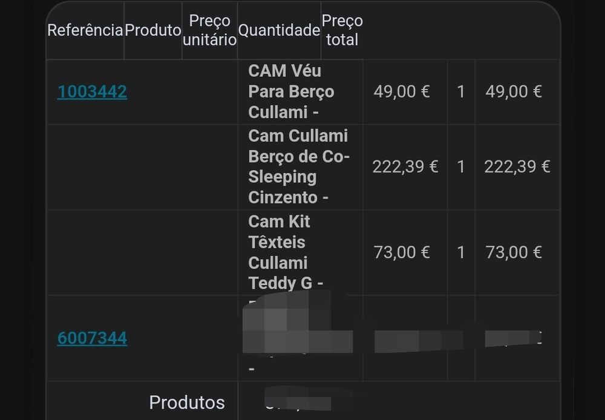This screenshot has height=420, width=605.
Task: Select the 73,00 € unit price cell
Action: click(x=402, y=252)
